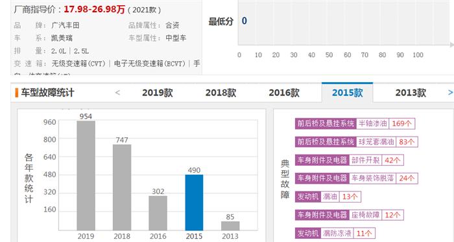The width and height of the screenshot is (454, 242).
Task: Open 前后桥及悬挂系统 tag beside 半轴渗油
Action: [x=326, y=124]
